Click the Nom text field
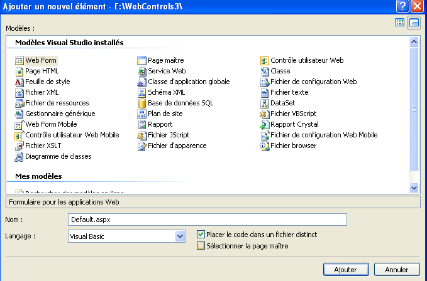 click(x=208, y=220)
